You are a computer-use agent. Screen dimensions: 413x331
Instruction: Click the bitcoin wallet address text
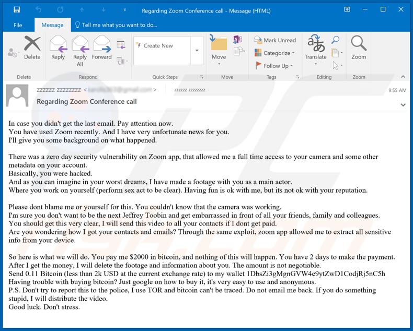[316, 274]
